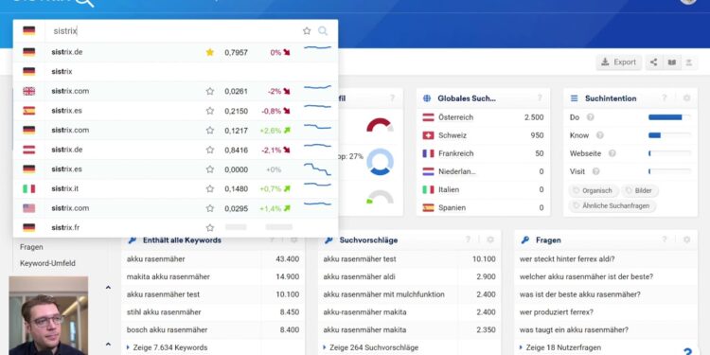Click the key icon of Fragen card
This screenshot has height=355, width=710.
[x=524, y=240]
